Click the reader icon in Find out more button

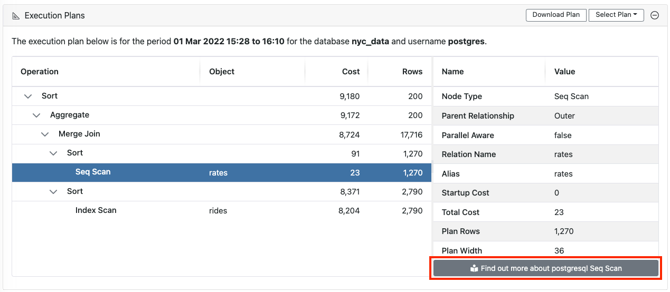(x=474, y=268)
